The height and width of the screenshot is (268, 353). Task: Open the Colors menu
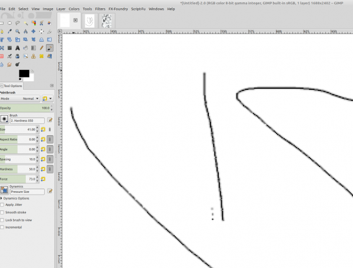pos(74,9)
